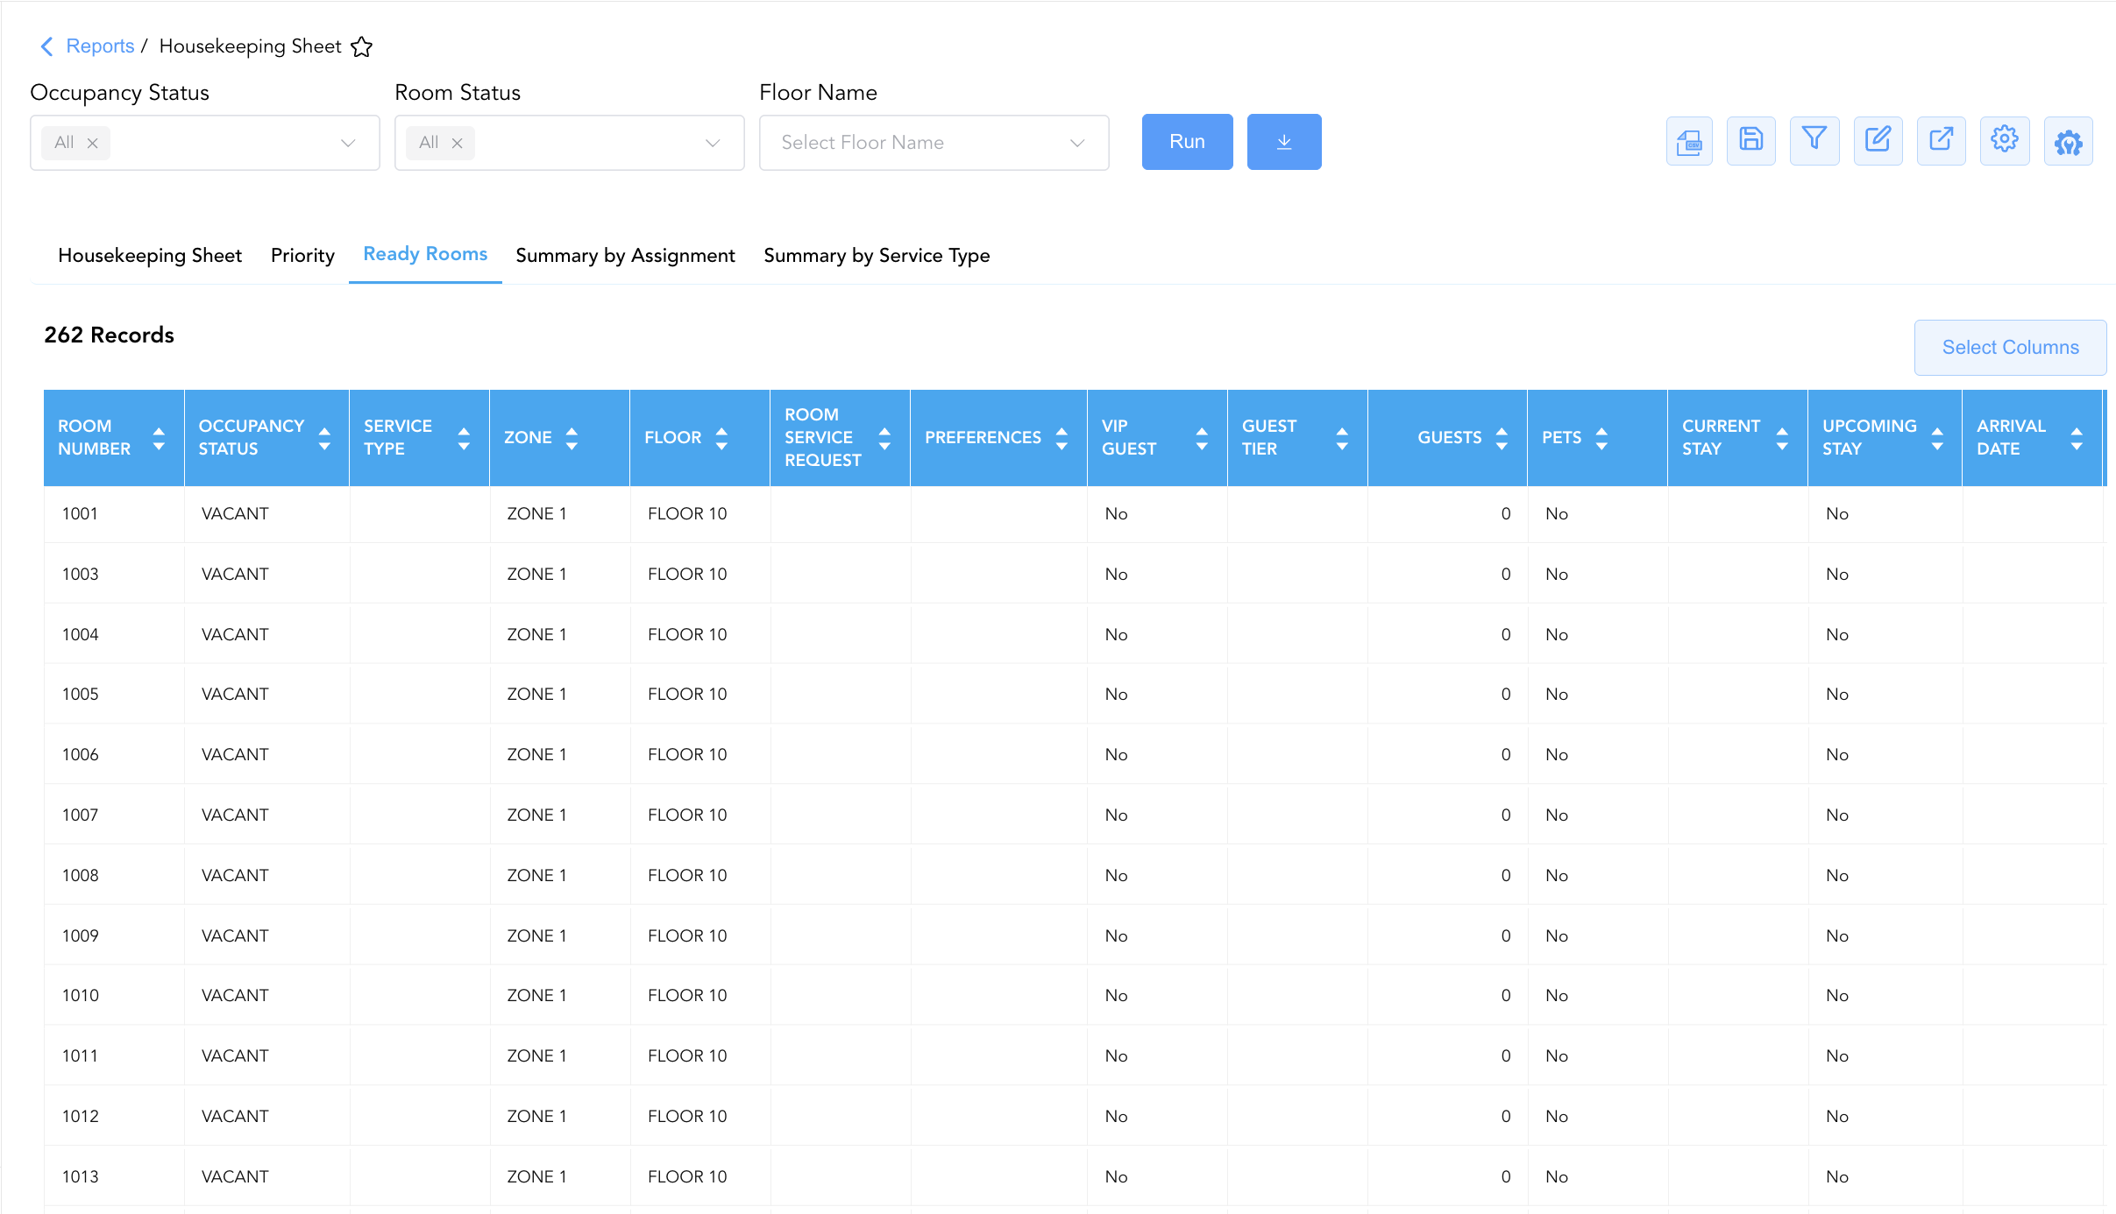Image resolution: width=2116 pixels, height=1214 pixels.
Task: Sort by Guest Tier column
Action: point(1342,438)
